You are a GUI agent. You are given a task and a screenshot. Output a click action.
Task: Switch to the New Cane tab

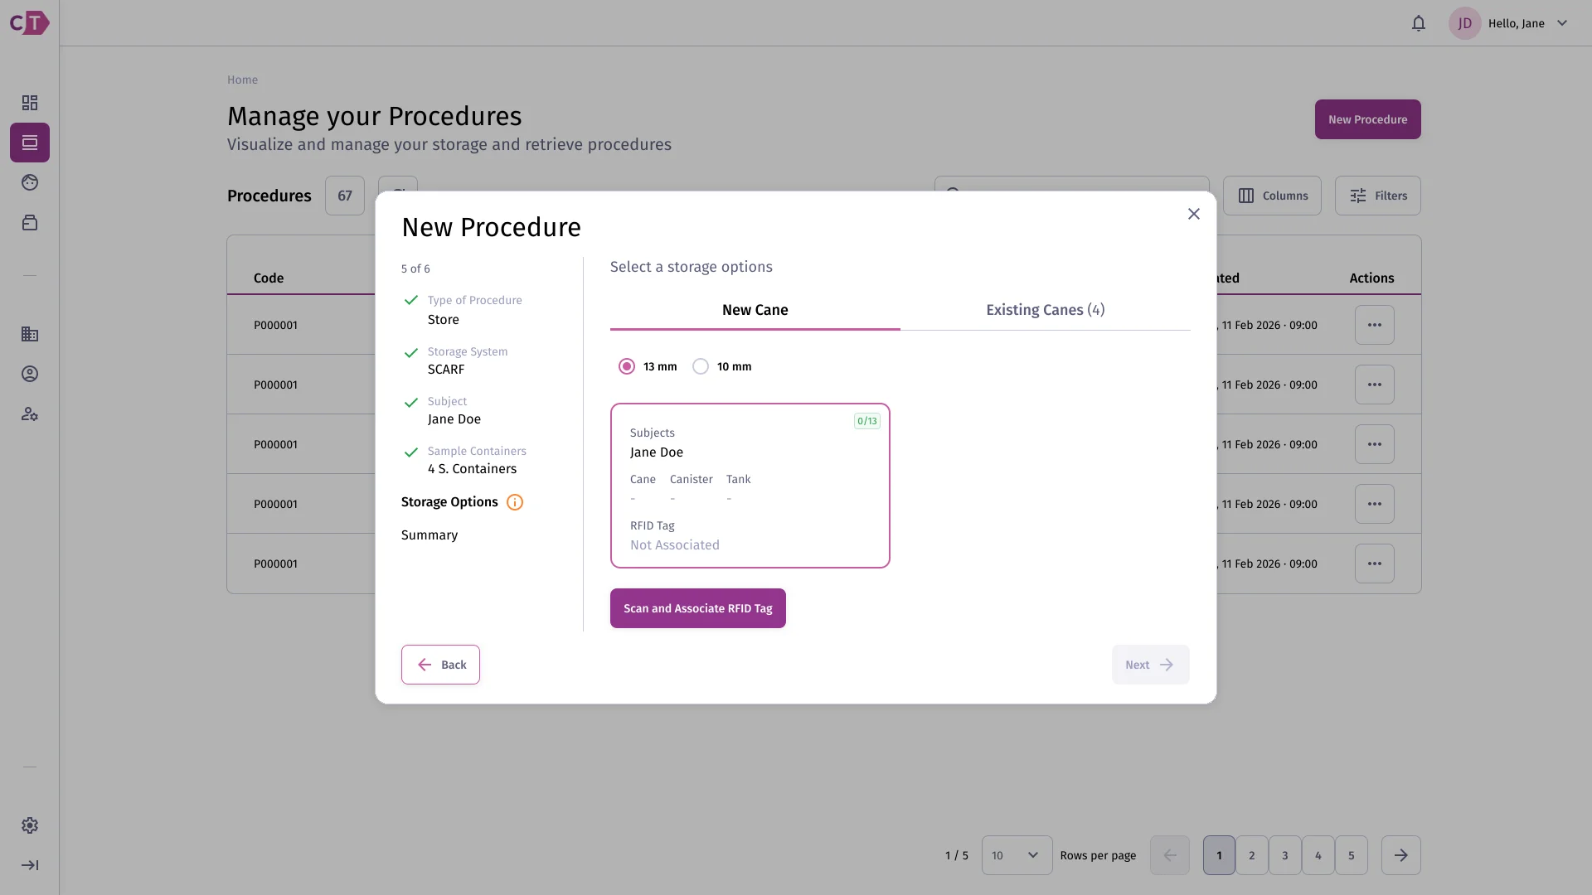click(755, 310)
